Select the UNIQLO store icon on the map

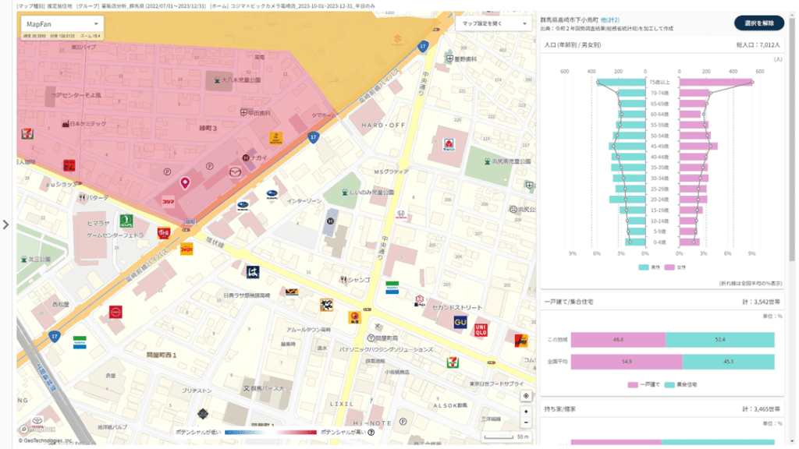[x=481, y=331]
